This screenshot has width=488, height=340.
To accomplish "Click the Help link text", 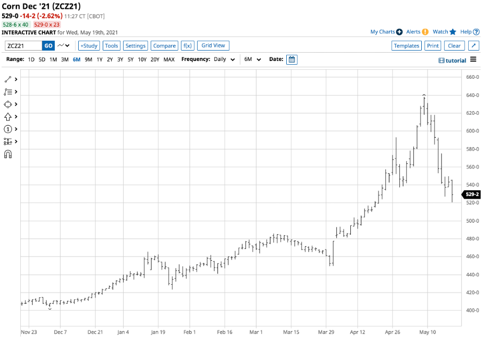I will pyautogui.click(x=466, y=32).
